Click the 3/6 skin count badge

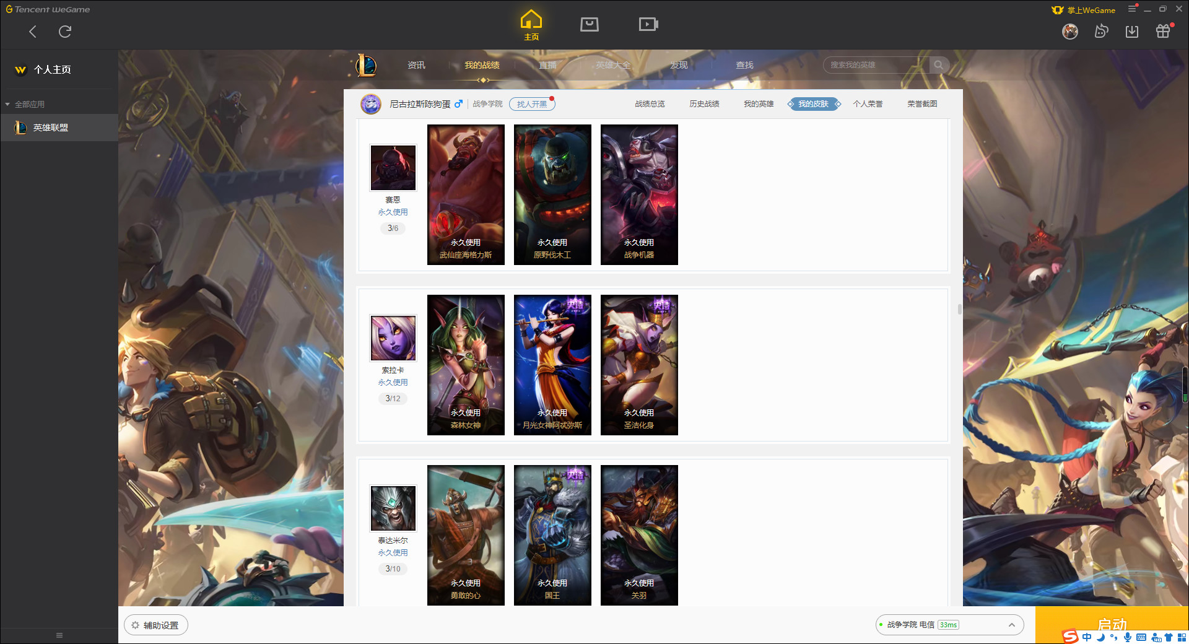393,228
